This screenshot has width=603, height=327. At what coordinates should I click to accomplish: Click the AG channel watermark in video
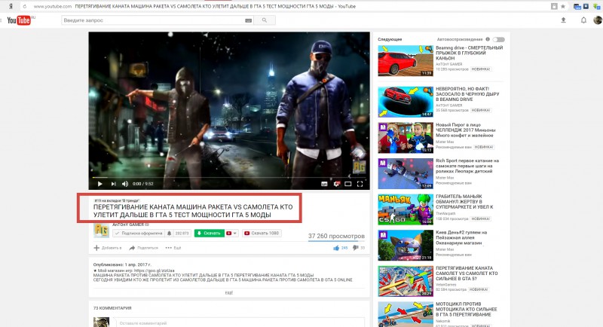click(359, 167)
